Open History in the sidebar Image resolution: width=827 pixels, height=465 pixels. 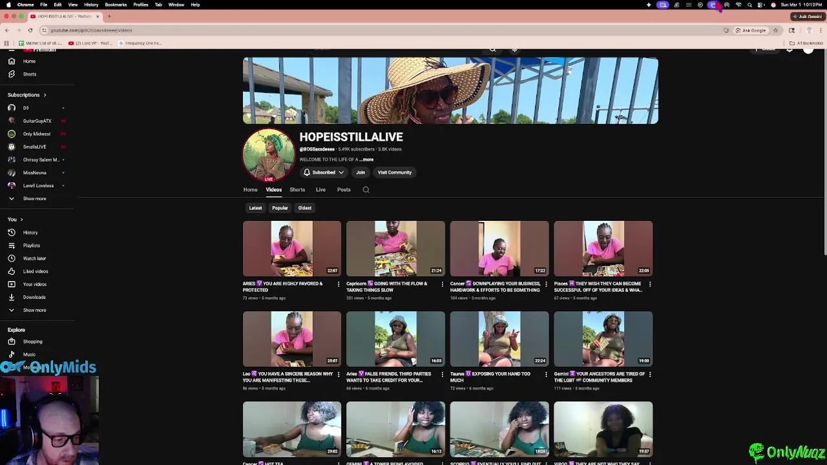click(x=30, y=232)
